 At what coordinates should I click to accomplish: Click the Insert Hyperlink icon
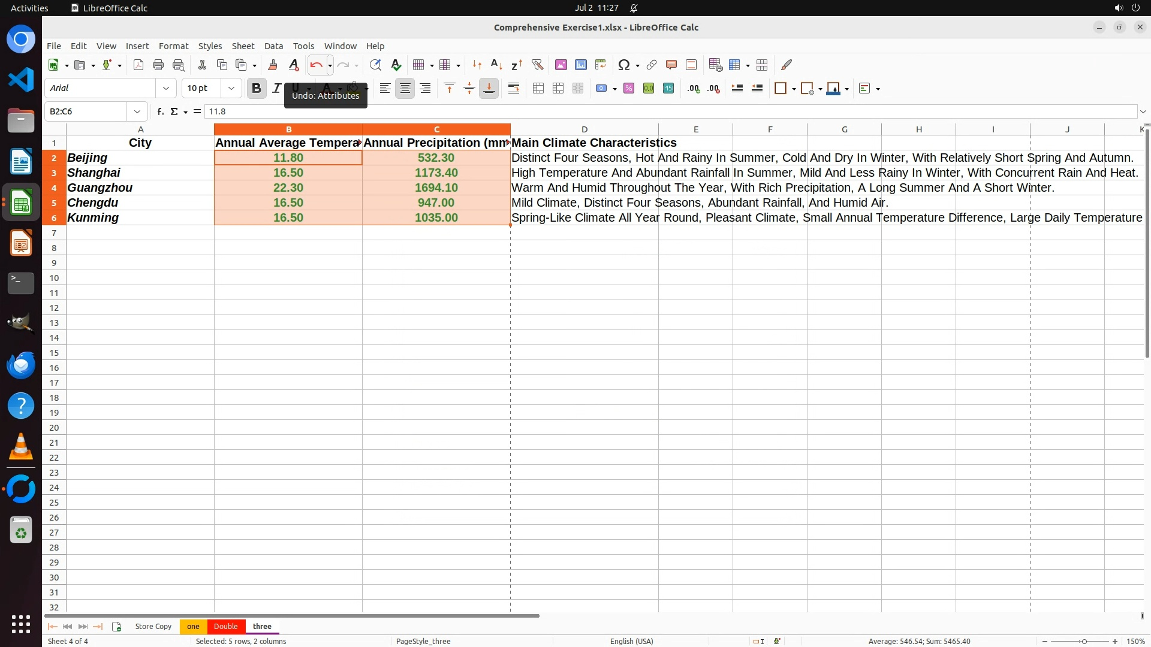[x=652, y=65]
